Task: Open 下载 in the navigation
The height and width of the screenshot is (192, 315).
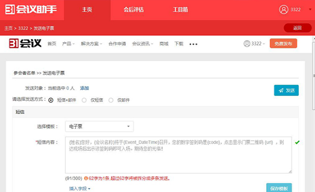Action: pyautogui.click(x=179, y=44)
